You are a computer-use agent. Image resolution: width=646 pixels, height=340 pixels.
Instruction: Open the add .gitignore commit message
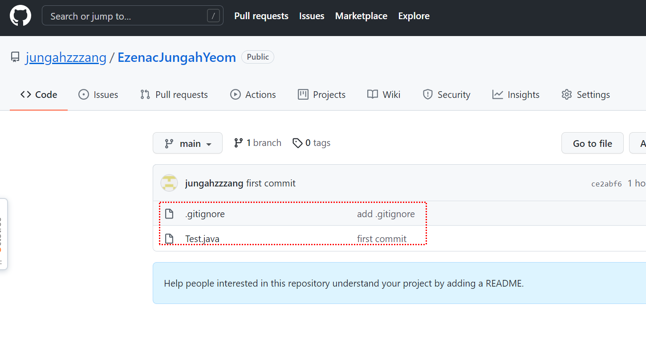[386, 214]
